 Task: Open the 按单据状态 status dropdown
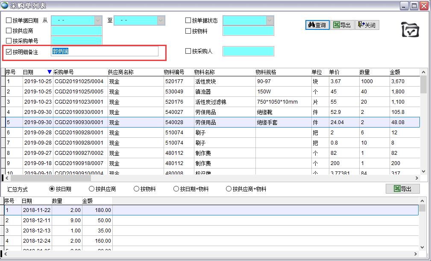pyautogui.click(x=270, y=20)
